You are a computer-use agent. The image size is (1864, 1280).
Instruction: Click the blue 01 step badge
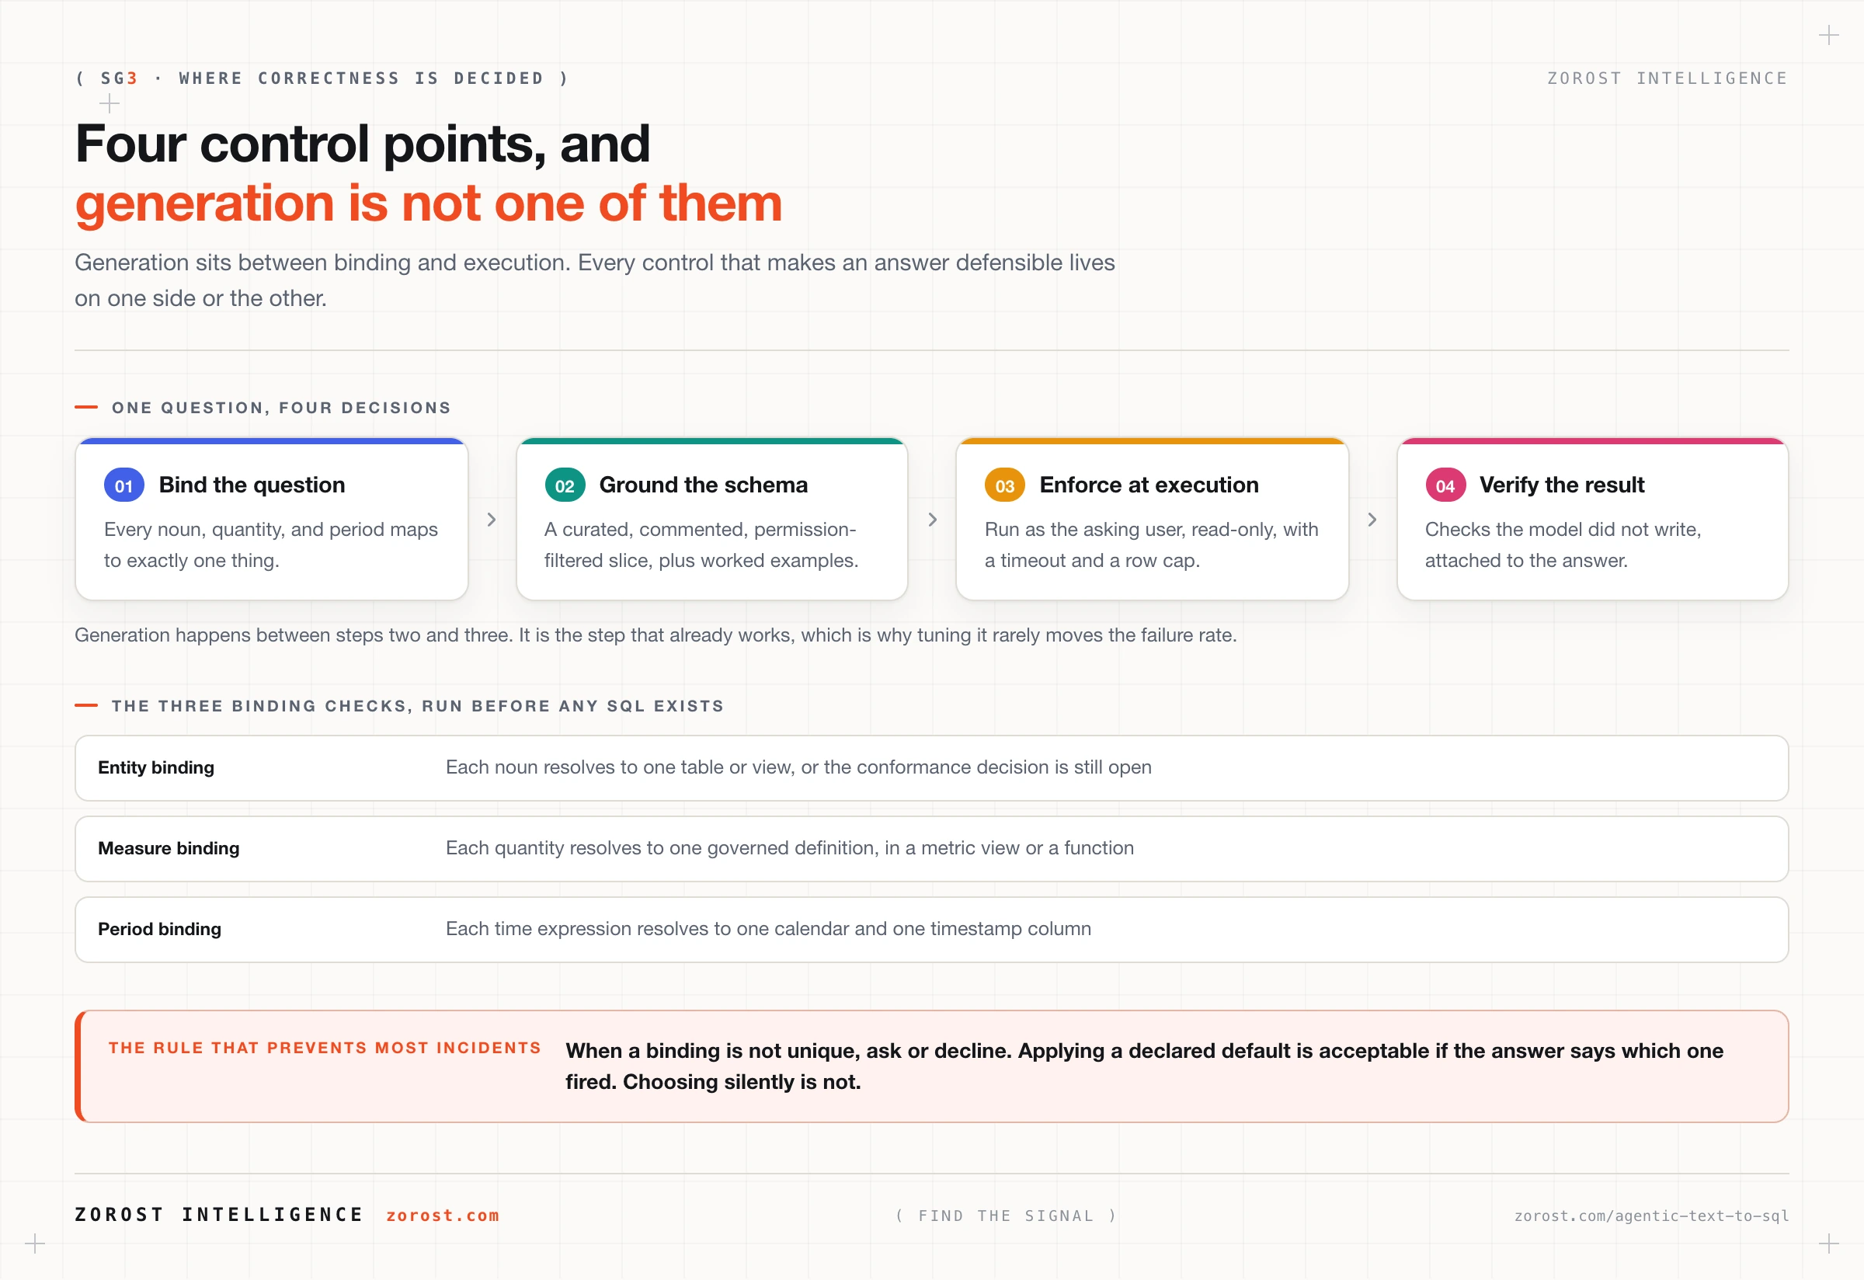tap(123, 485)
